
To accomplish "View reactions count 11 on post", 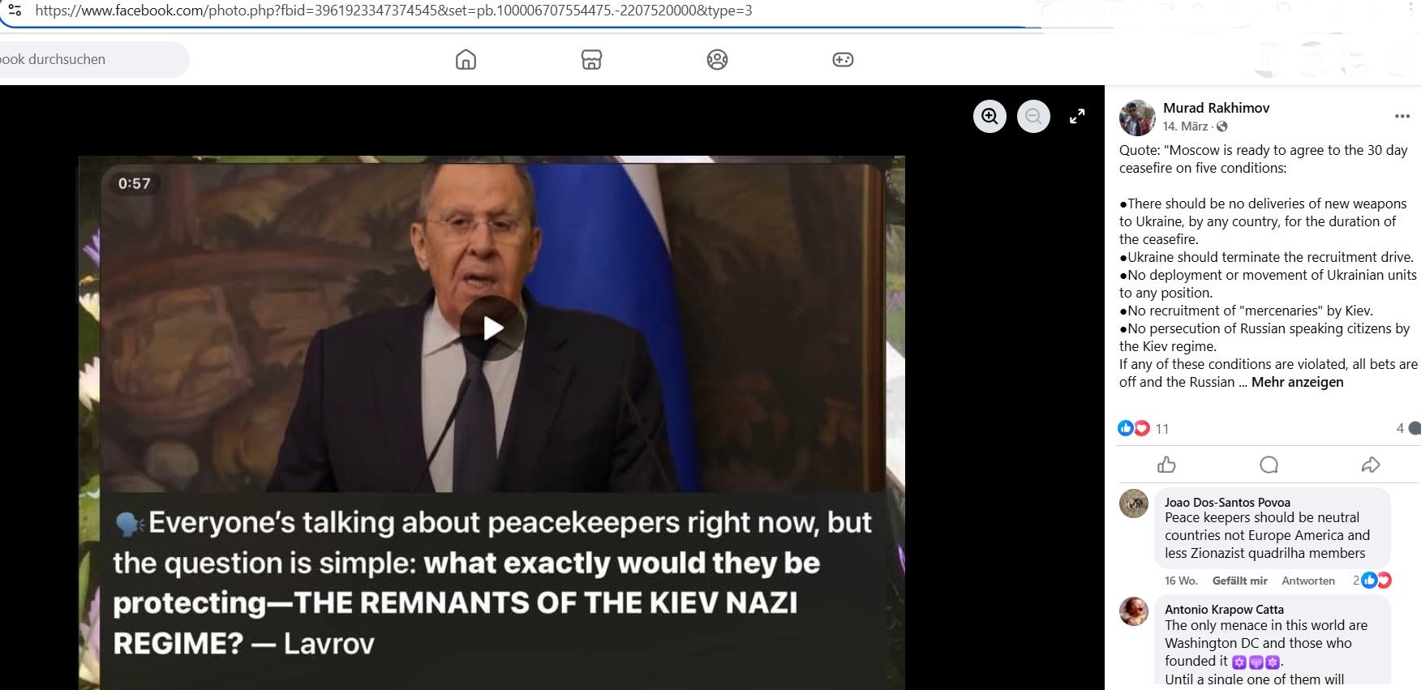I will 1162,429.
